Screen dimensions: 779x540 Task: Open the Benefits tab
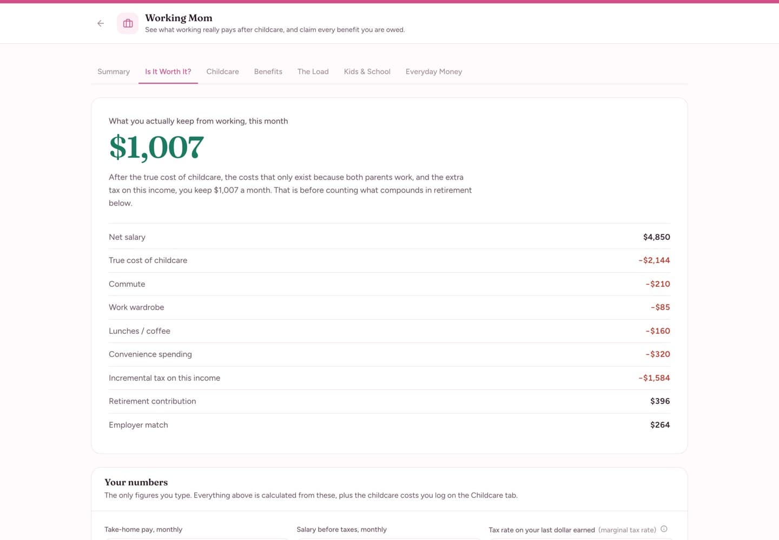coord(268,71)
